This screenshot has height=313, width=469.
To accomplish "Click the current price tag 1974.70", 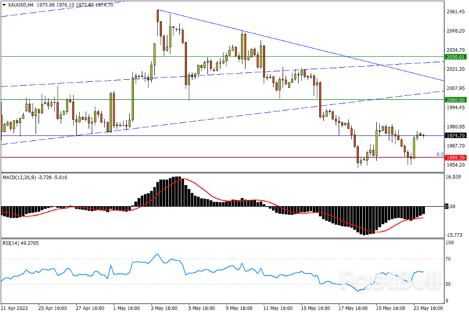I will [455, 135].
